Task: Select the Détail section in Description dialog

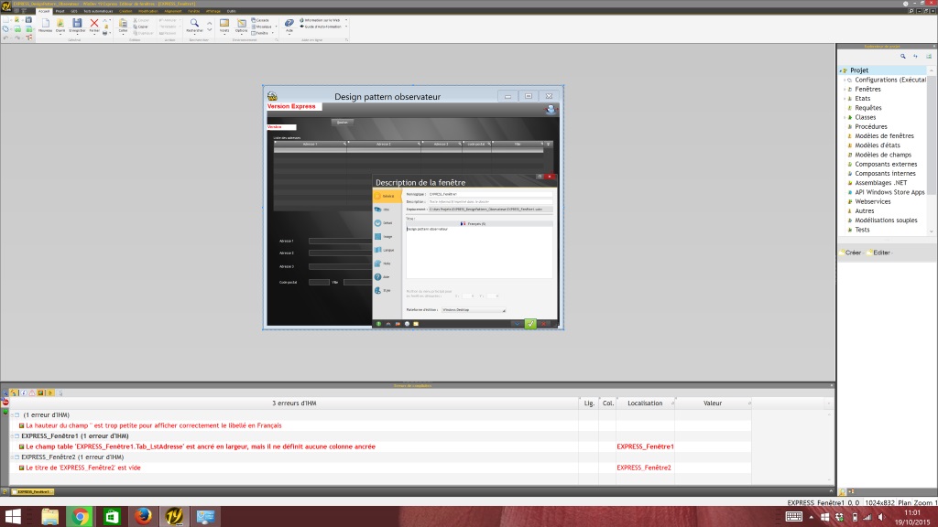Action: point(385,223)
